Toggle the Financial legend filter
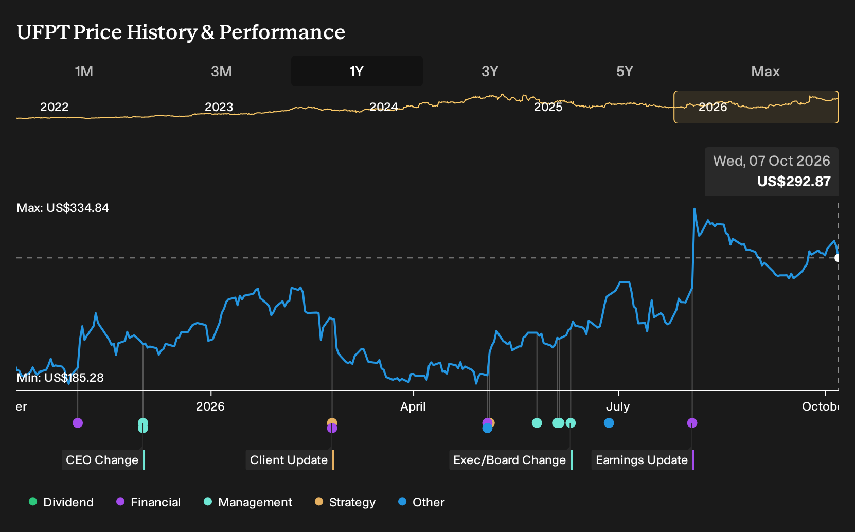The width and height of the screenshot is (855, 532). [x=149, y=502]
